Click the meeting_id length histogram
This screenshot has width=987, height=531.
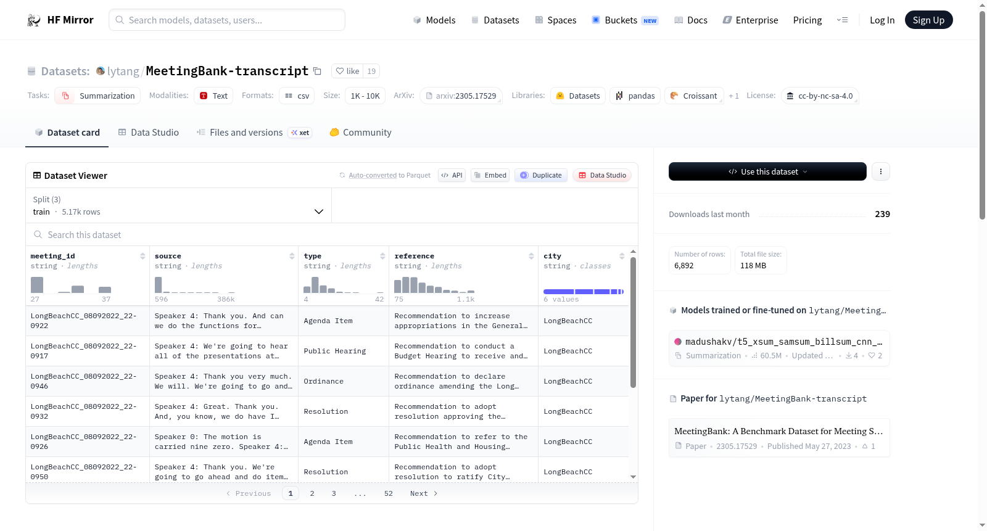pos(71,285)
